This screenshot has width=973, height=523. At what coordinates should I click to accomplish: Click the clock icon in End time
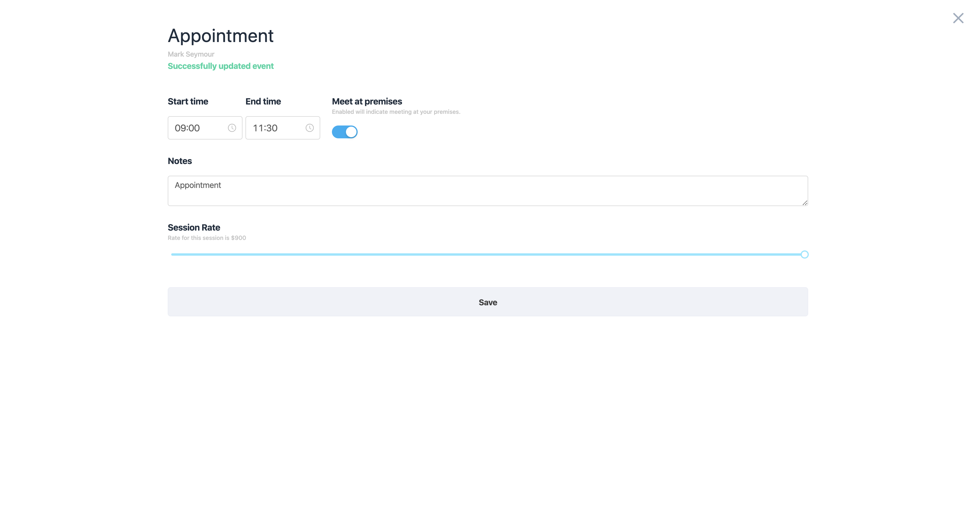pos(310,128)
